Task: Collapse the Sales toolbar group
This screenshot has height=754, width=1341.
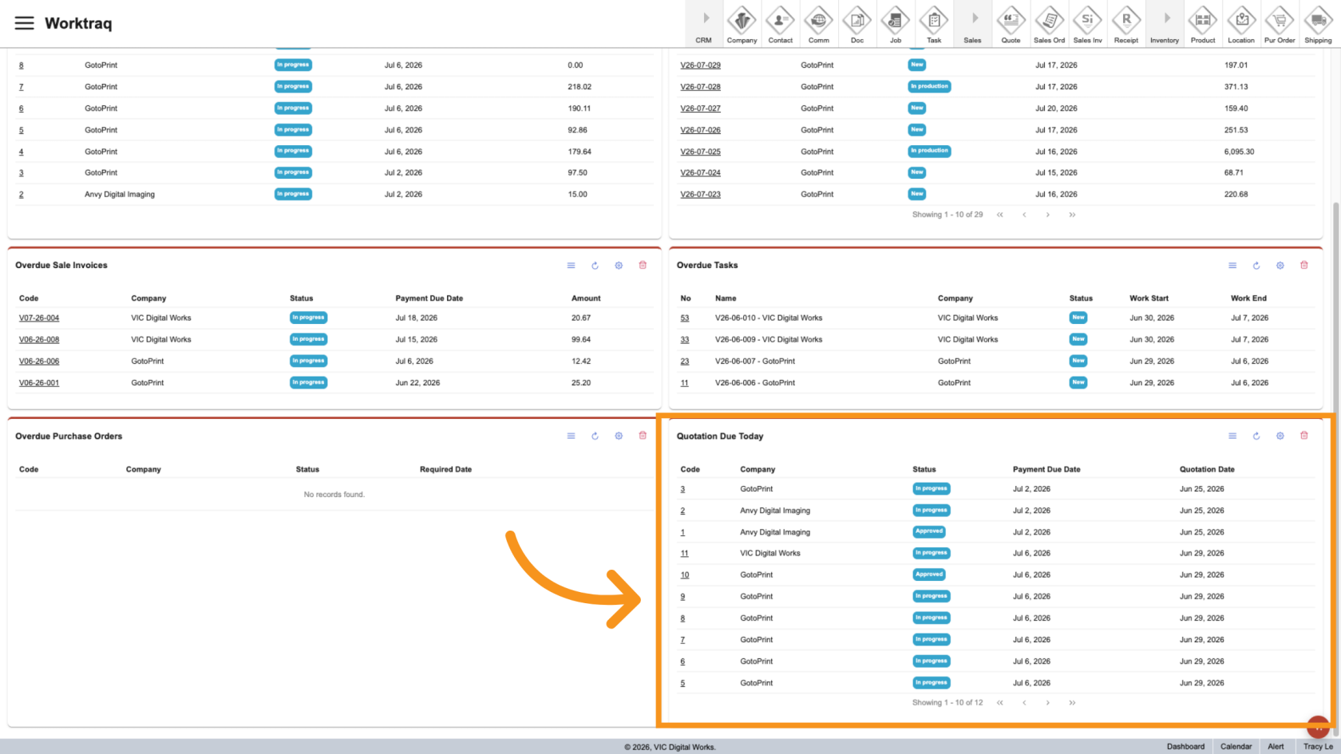Action: point(972,24)
